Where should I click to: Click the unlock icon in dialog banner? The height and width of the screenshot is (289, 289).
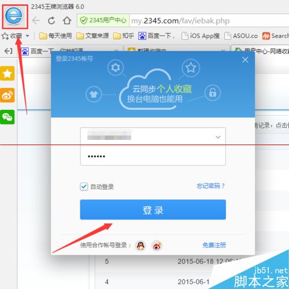coord(213,93)
